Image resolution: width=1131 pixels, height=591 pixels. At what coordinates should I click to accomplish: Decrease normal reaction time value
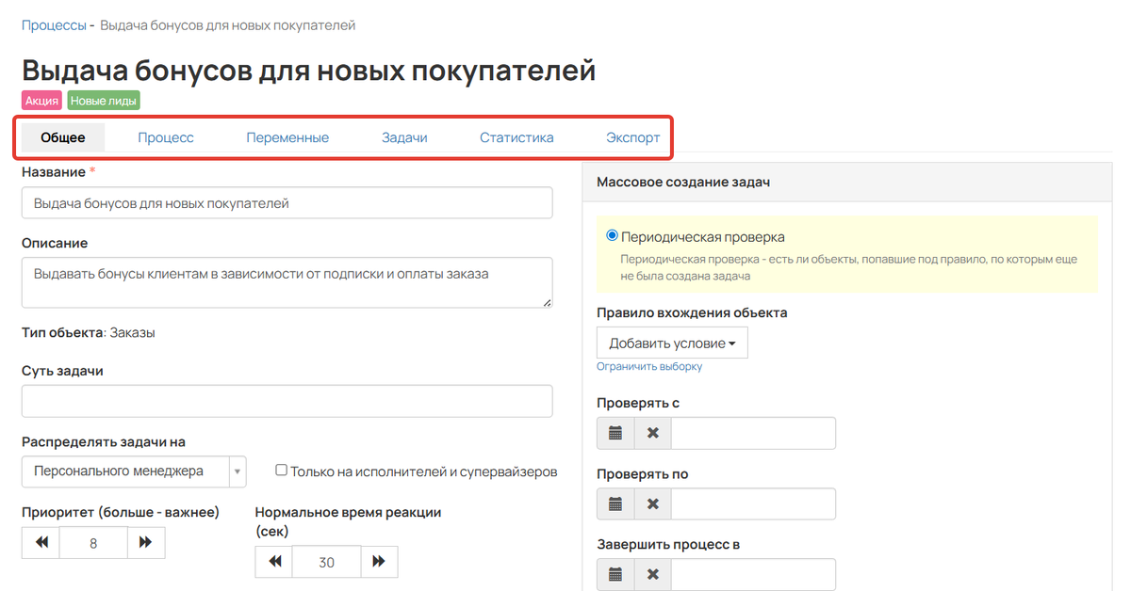coord(274,562)
